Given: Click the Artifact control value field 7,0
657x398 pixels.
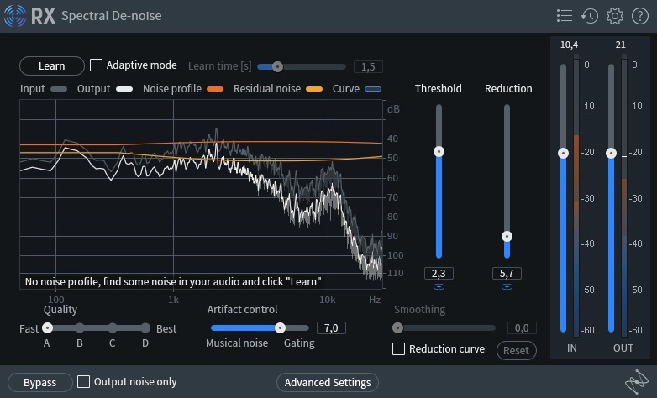Looking at the screenshot, I should pyautogui.click(x=331, y=327).
